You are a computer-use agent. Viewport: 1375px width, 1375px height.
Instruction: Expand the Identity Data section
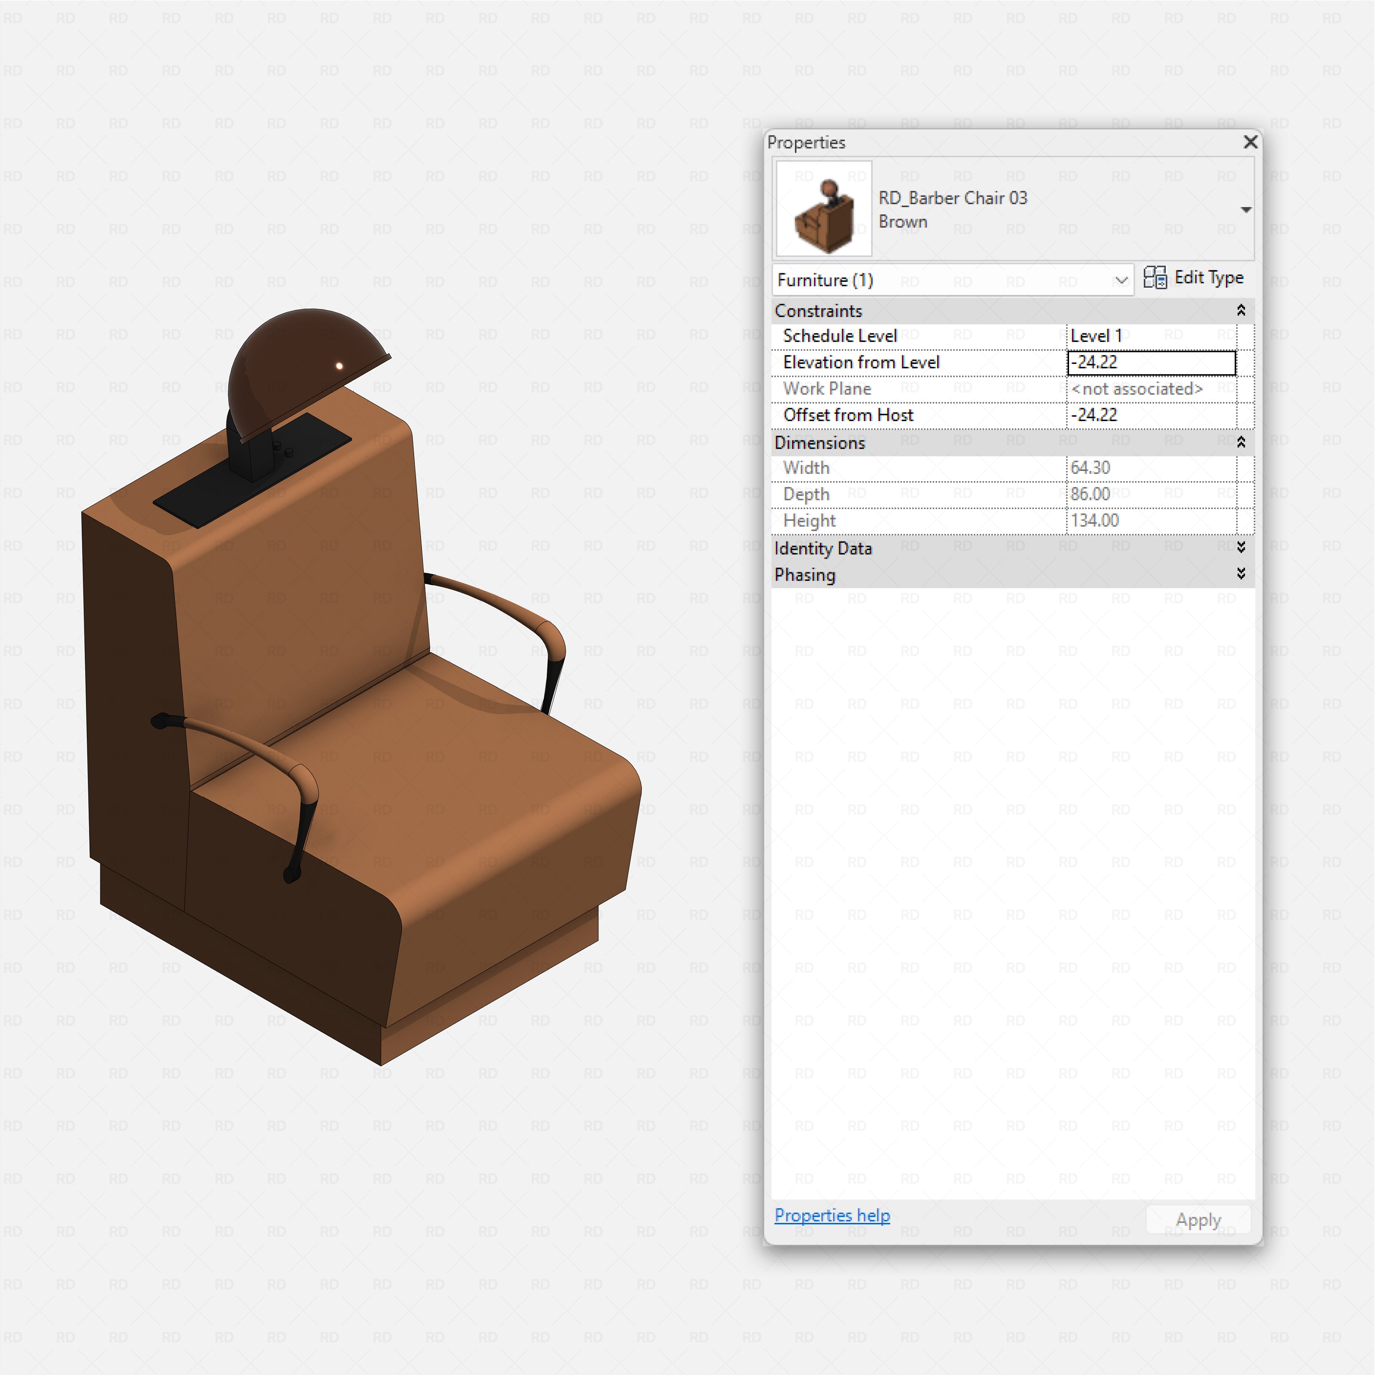tap(1241, 548)
